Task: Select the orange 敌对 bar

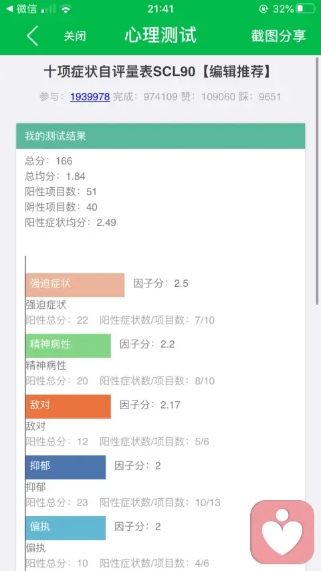Action: (68, 407)
